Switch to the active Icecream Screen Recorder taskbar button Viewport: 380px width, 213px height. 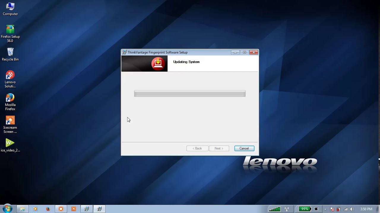[x=61, y=209]
